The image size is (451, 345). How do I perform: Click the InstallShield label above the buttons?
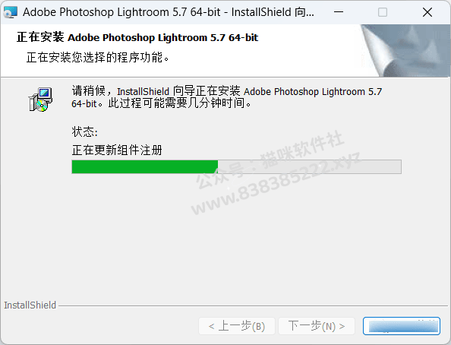pos(30,305)
